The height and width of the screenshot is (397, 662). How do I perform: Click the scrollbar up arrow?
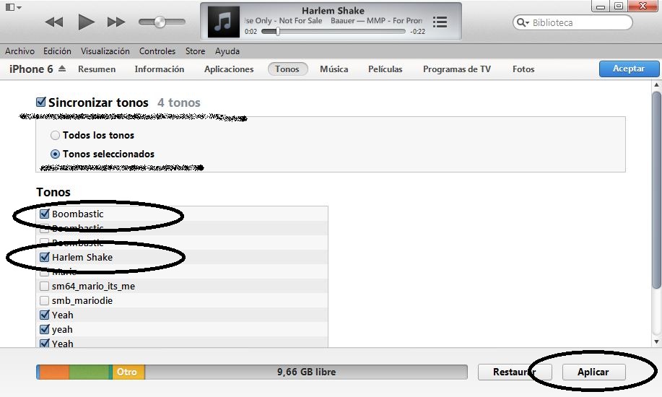pyautogui.click(x=656, y=85)
